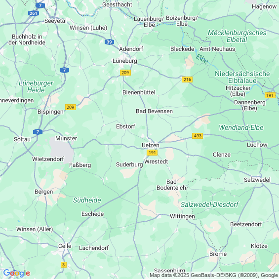Select the Lüneburger Heide region label
The height and width of the screenshot is (279, 279).
(36, 86)
